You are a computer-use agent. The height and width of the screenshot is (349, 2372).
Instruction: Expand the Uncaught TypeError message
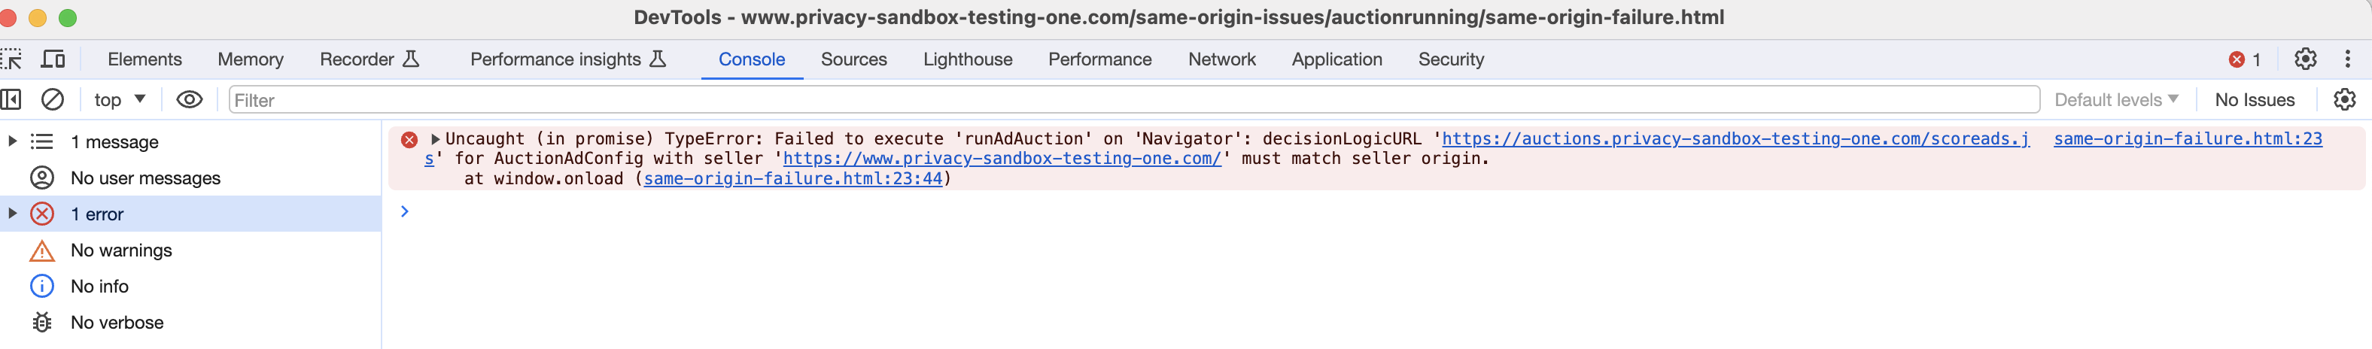coord(436,139)
